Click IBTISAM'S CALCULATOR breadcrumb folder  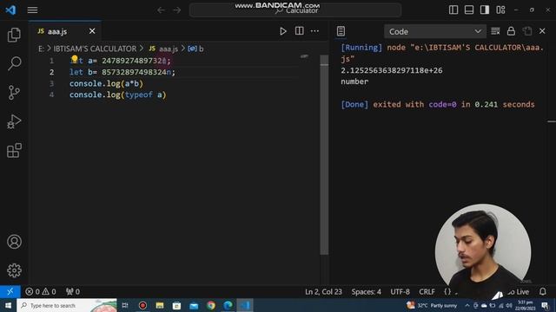[x=95, y=49]
